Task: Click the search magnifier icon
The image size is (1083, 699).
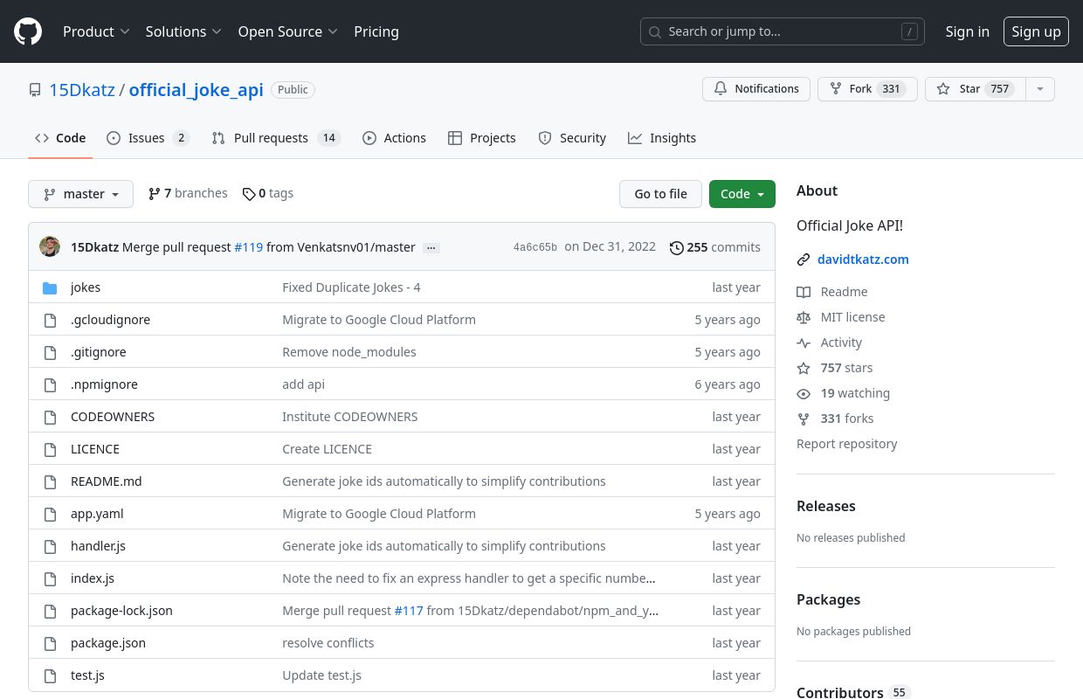Action: click(655, 31)
